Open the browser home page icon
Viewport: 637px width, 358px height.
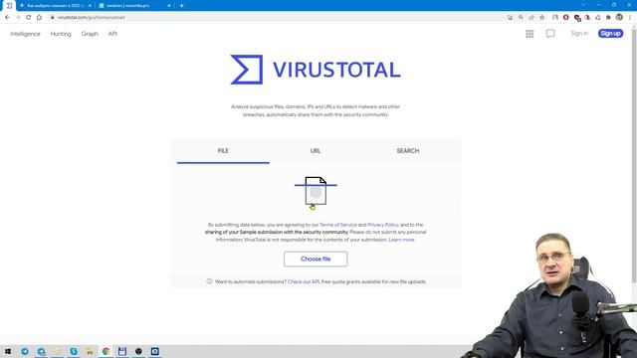tap(39, 18)
